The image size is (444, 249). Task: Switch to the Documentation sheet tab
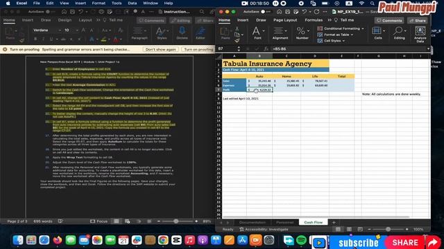click(252, 223)
